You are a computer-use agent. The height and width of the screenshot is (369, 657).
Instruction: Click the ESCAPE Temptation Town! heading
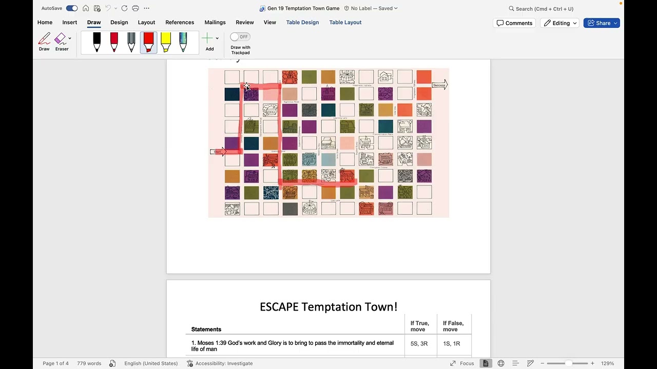point(328,306)
